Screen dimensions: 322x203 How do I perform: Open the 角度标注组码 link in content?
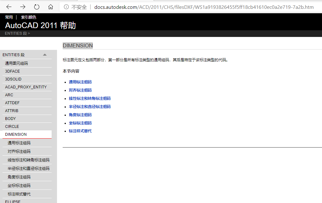[80, 115]
